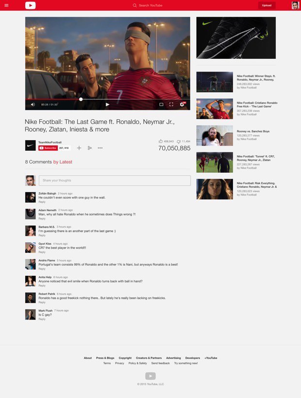The height and width of the screenshot is (398, 301).
Task: Open Barbara M.S. avatar
Action: click(31, 231)
